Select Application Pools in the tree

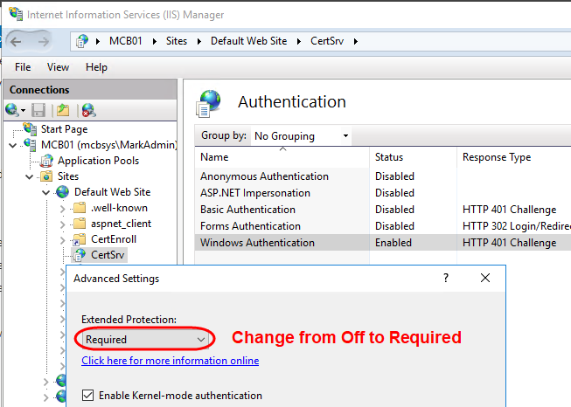point(98,161)
